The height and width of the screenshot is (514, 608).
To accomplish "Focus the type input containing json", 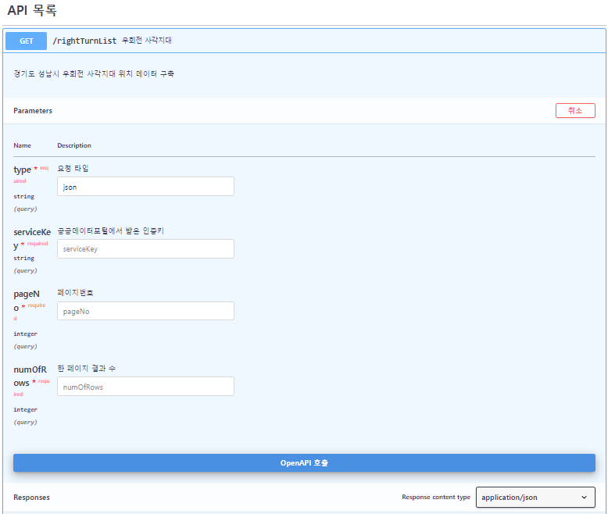I will tap(145, 187).
